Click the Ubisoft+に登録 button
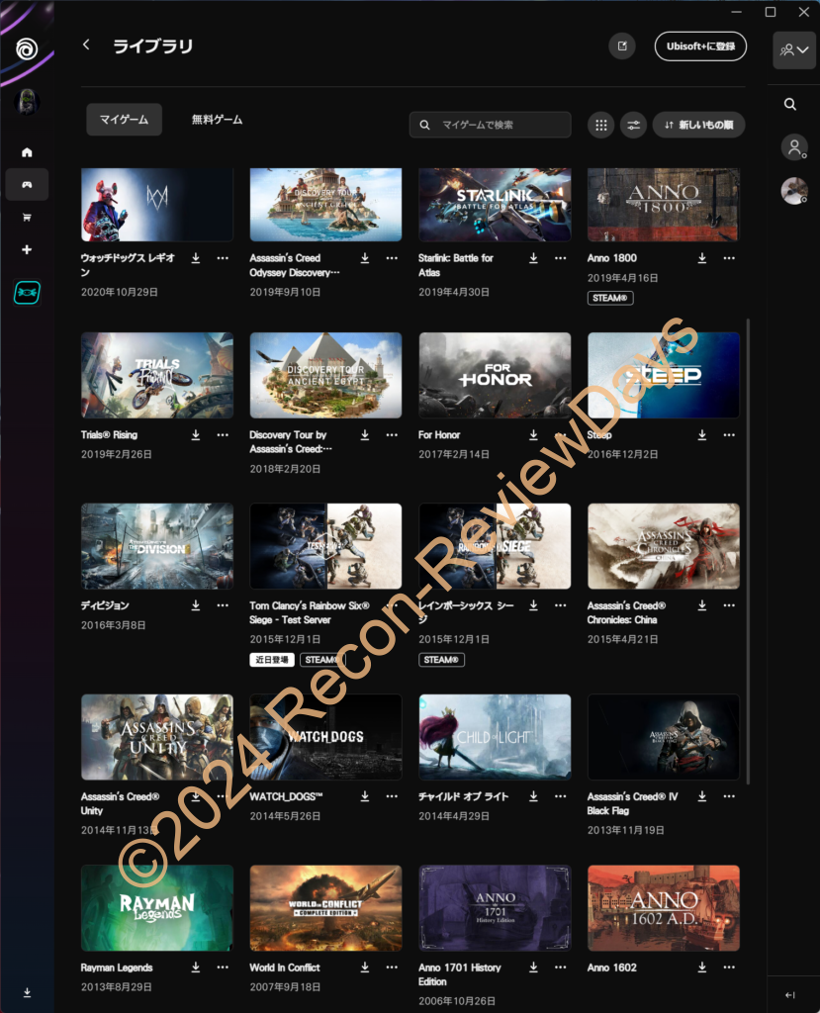 point(700,46)
